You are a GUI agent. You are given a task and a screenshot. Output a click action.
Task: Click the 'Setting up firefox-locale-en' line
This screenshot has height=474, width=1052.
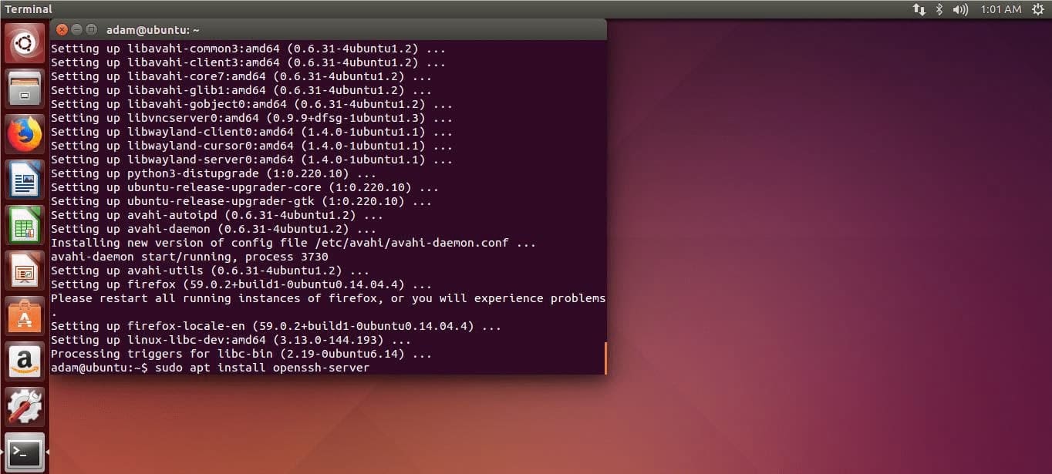tap(275, 326)
